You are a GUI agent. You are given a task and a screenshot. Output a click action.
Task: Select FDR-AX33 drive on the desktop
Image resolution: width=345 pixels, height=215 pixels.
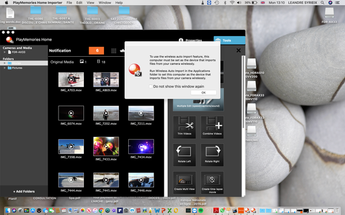pyautogui.click(x=329, y=15)
